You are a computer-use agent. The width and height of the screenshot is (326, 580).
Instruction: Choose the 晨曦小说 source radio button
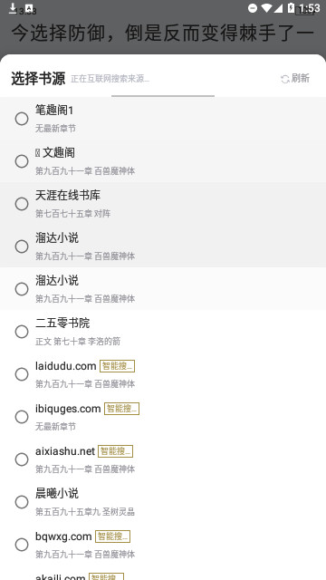pyautogui.click(x=22, y=502)
